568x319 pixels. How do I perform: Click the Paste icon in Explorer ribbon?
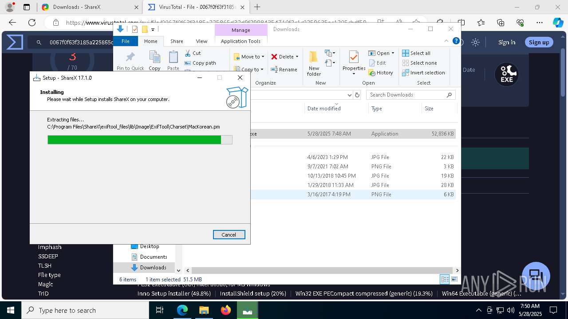(173, 60)
